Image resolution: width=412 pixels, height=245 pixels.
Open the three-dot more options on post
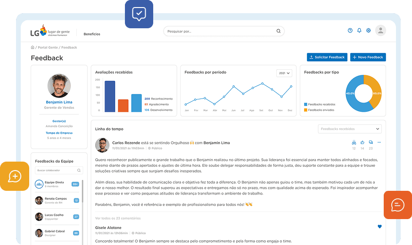pos(379,142)
